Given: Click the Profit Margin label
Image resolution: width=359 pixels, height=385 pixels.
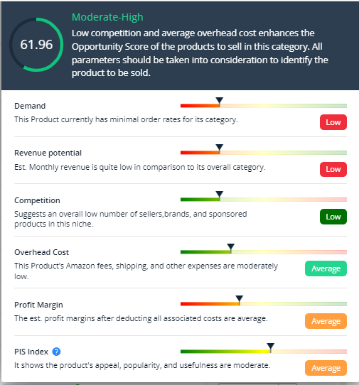Looking at the screenshot, I should click(x=38, y=305).
